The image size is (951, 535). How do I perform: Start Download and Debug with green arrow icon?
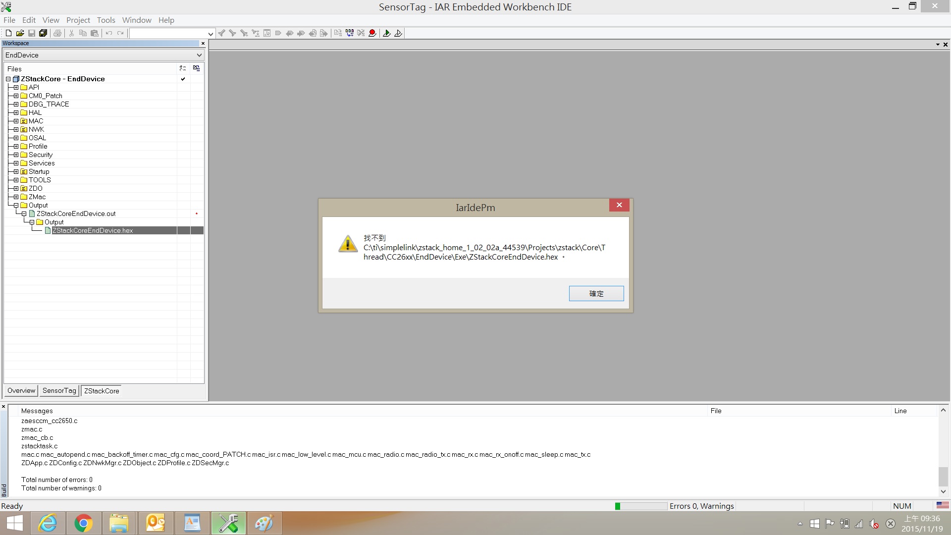pos(387,33)
